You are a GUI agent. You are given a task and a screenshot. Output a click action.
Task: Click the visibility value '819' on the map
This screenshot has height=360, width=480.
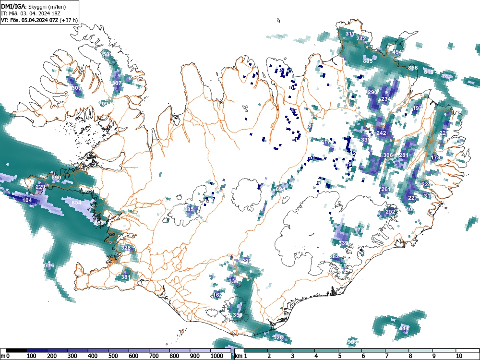point(429,72)
